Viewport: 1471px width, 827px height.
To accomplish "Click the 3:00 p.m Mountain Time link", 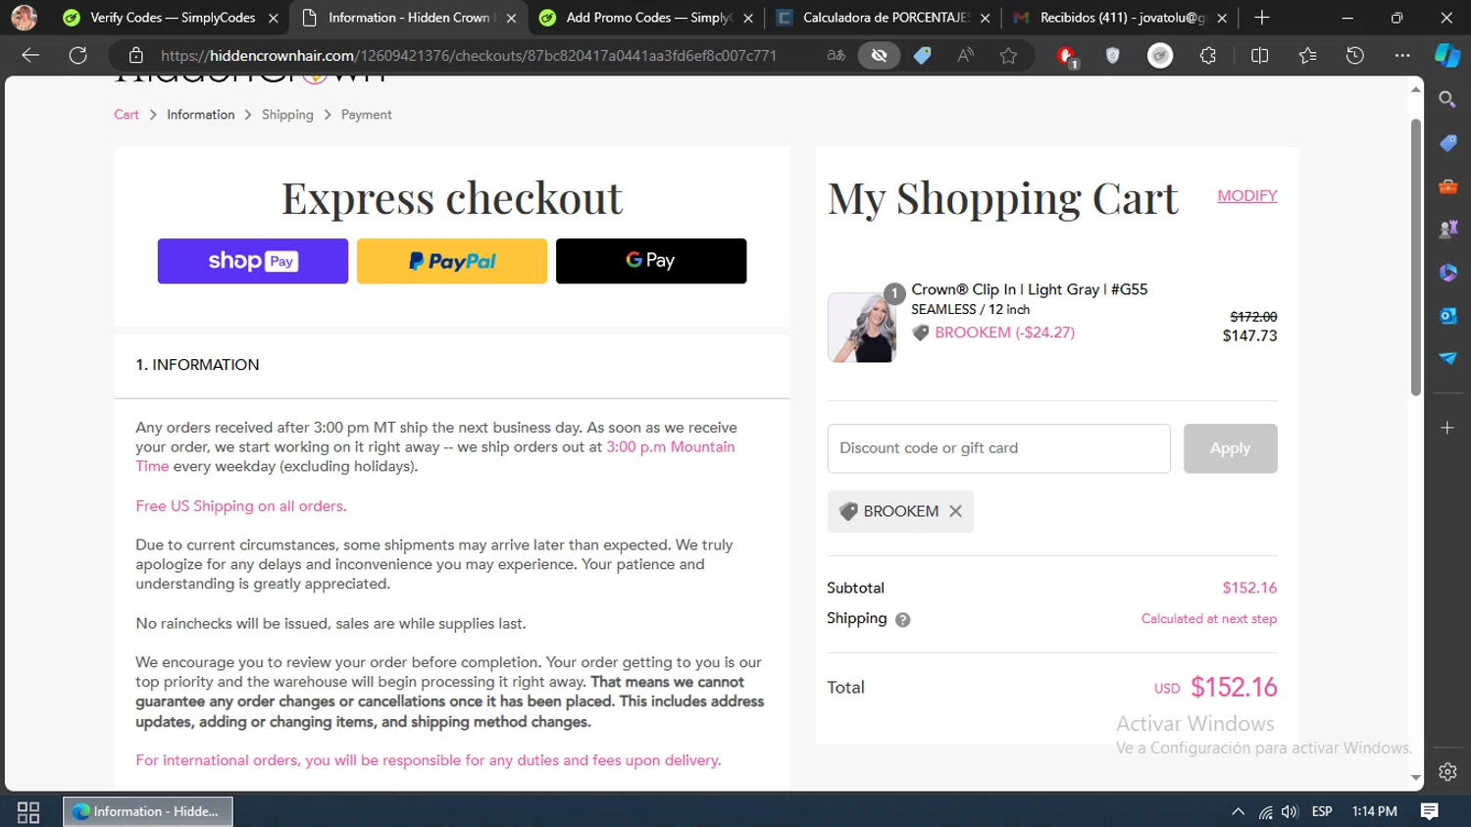I will click(x=671, y=446).
